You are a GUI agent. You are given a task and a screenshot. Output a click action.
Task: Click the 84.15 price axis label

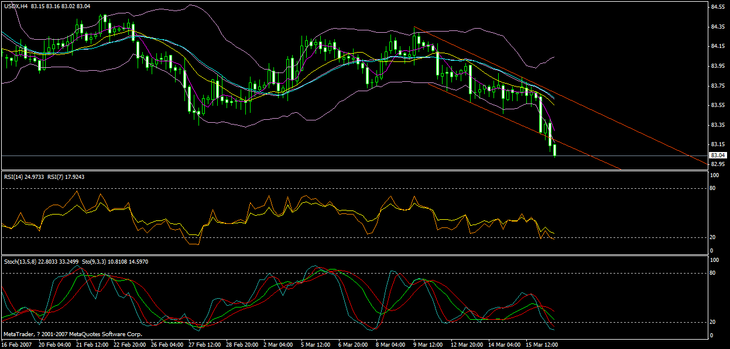coord(718,46)
